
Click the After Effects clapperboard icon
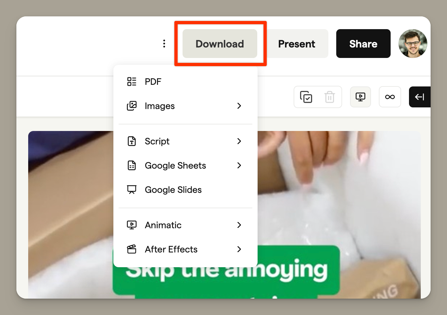132,249
